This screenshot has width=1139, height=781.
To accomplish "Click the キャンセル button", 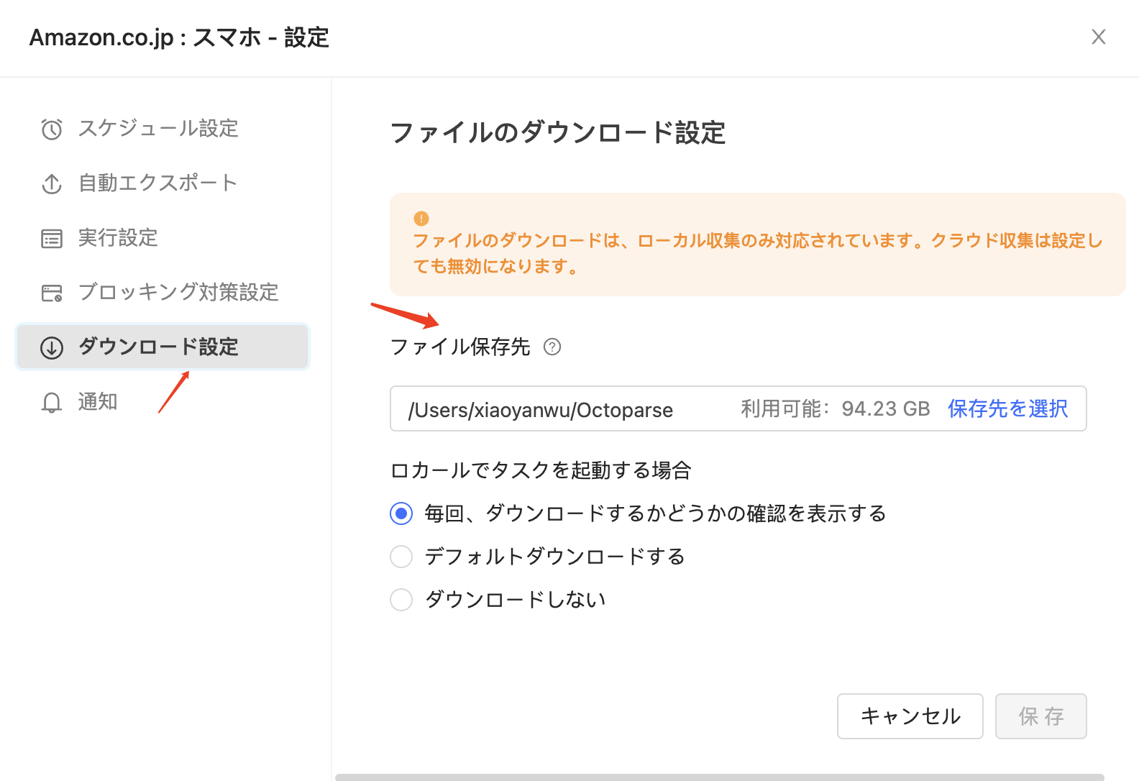I will pos(910,716).
